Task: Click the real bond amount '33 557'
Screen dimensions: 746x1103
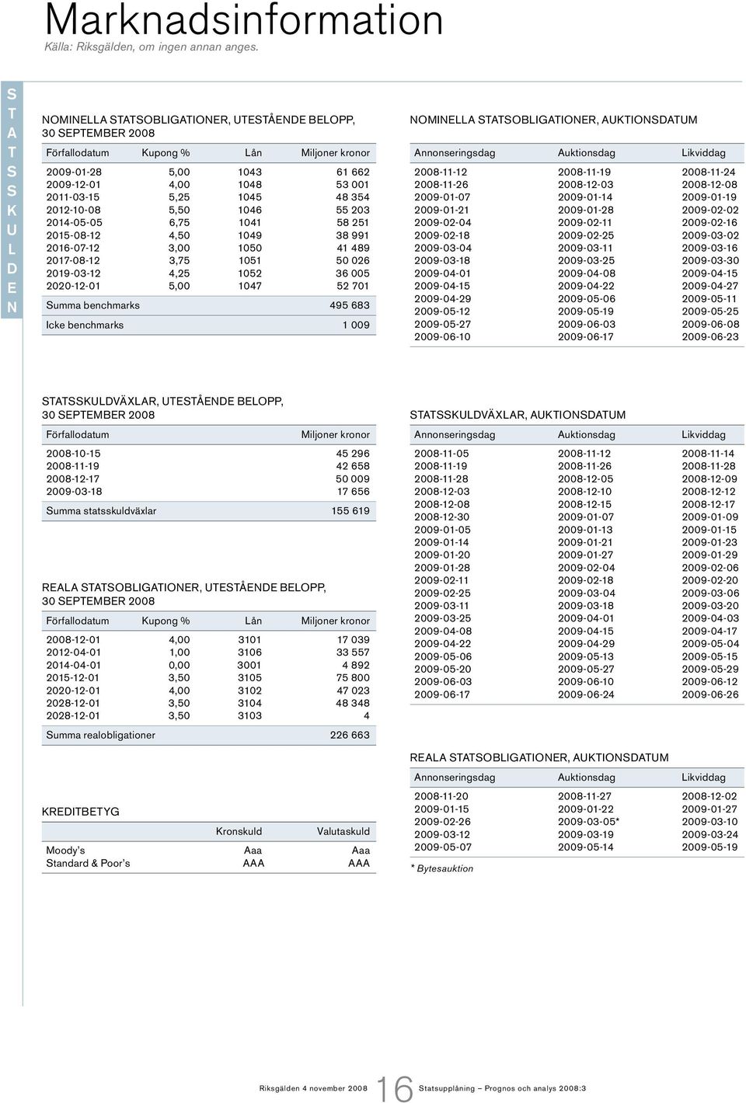Action: (353, 652)
